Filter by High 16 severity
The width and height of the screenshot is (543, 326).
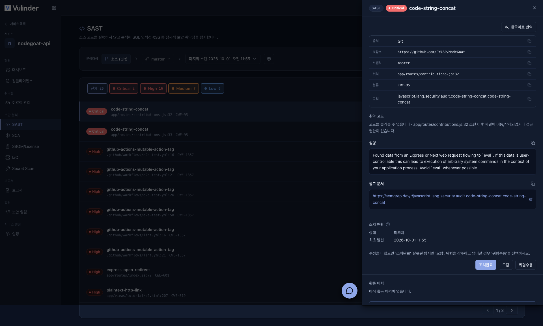(153, 88)
